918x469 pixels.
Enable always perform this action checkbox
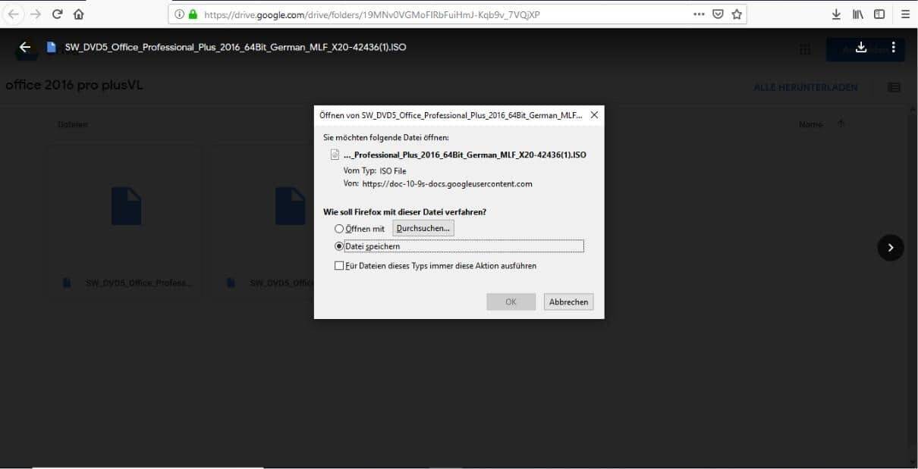[339, 266]
